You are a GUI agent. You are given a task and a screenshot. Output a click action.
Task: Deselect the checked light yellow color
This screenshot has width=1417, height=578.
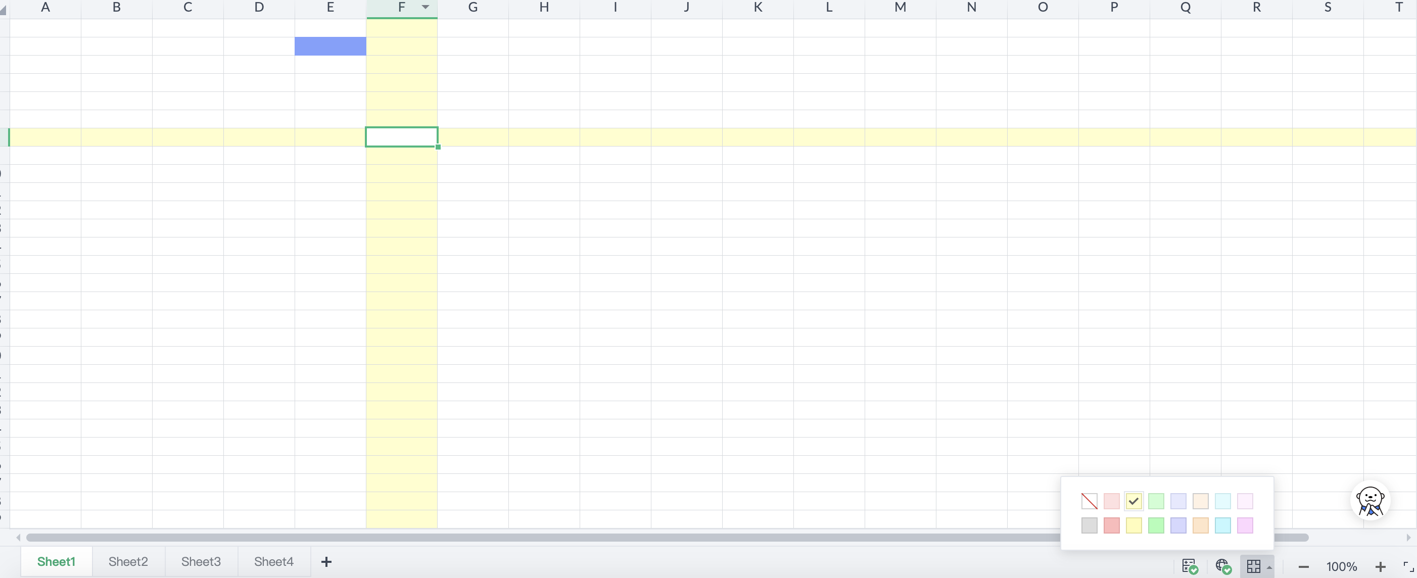[x=1133, y=501]
